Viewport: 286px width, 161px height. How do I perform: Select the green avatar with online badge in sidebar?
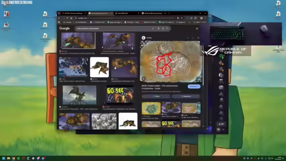[x=221, y=56]
